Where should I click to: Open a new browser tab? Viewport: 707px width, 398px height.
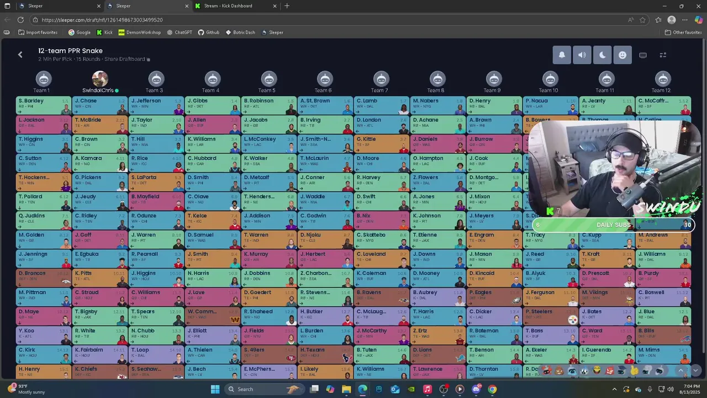(x=287, y=6)
